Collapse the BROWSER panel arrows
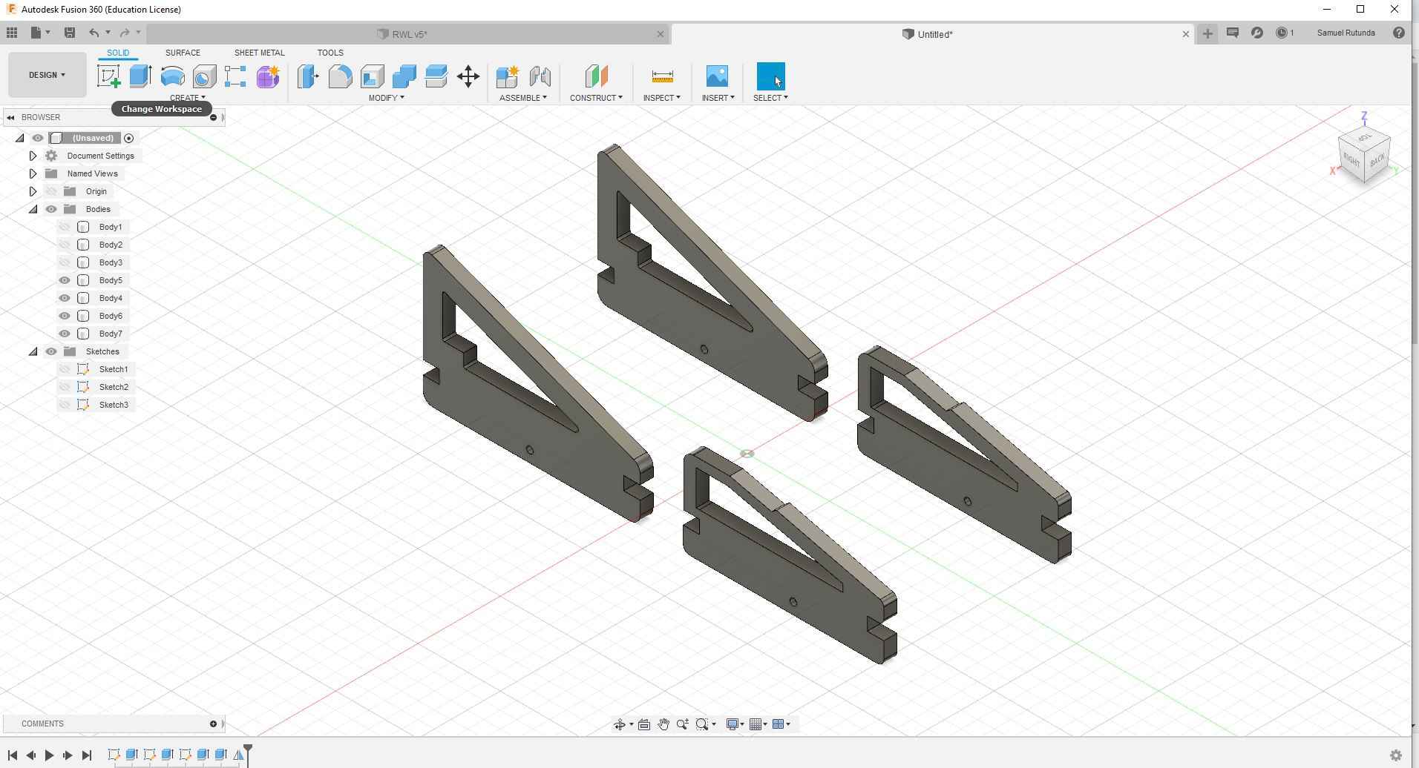 pos(10,117)
